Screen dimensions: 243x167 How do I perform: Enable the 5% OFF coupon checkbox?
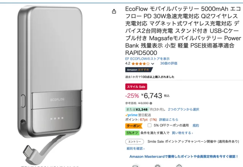coord(150,125)
